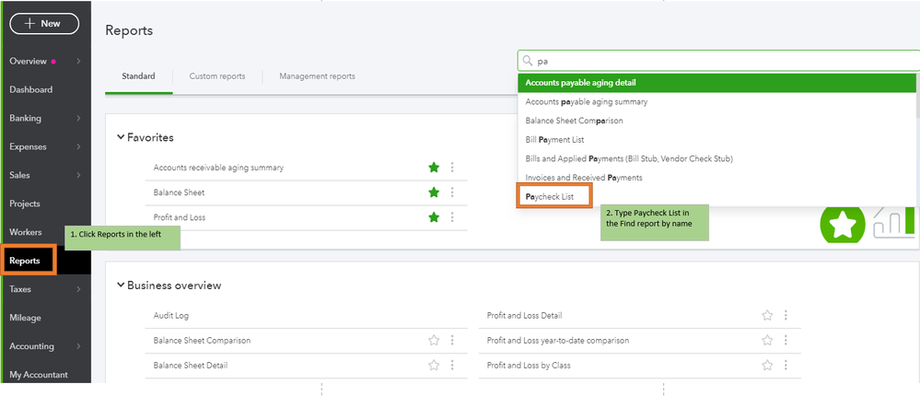Open kebab menu for Balance Sheet favorite
This screenshot has height=396, width=920.
tap(452, 192)
